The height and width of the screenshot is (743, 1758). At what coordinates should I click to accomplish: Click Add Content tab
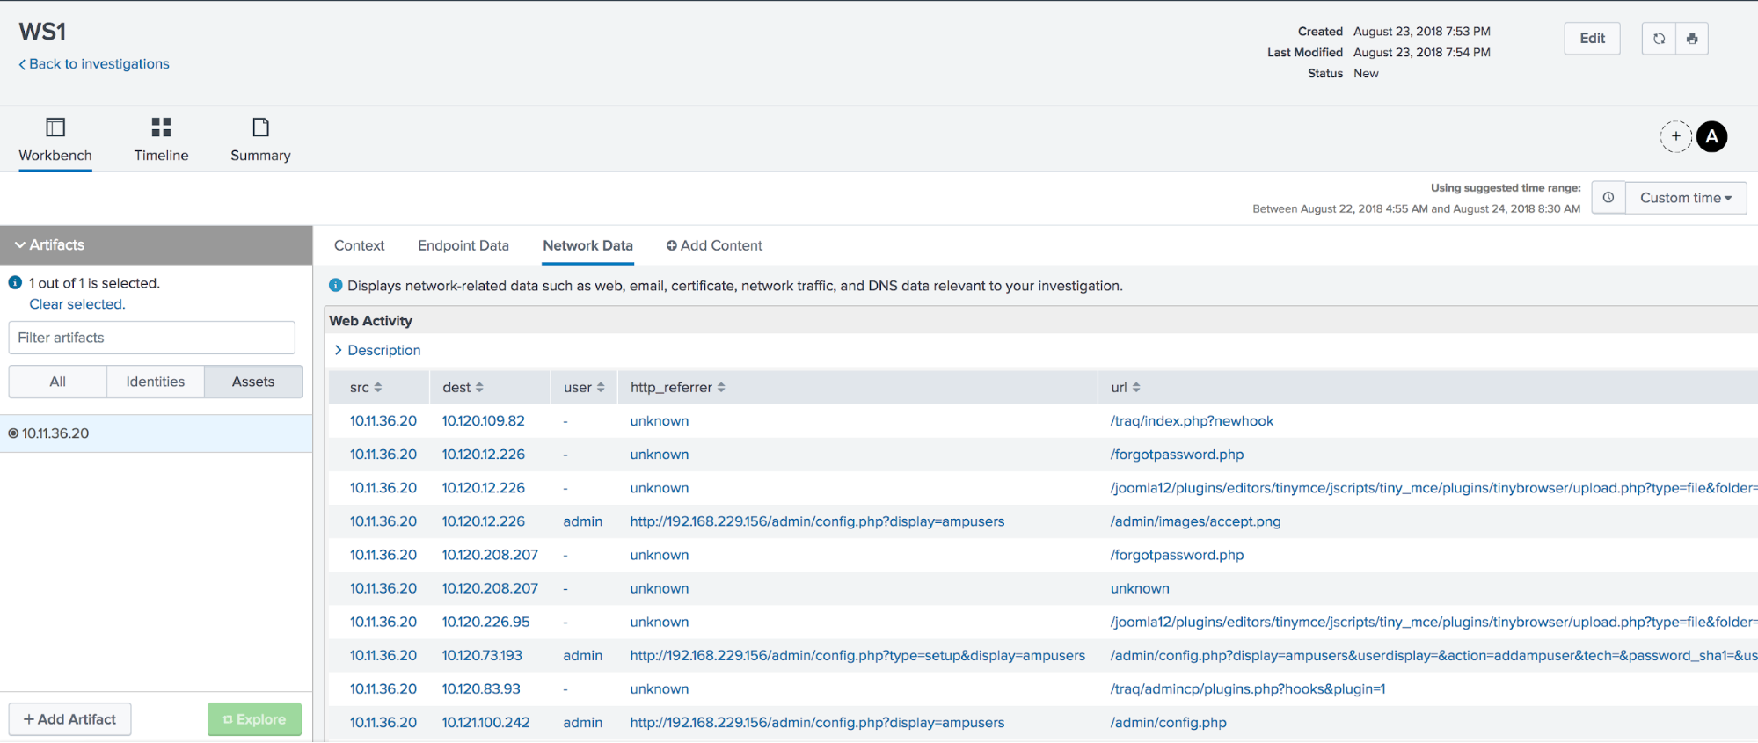[714, 246]
